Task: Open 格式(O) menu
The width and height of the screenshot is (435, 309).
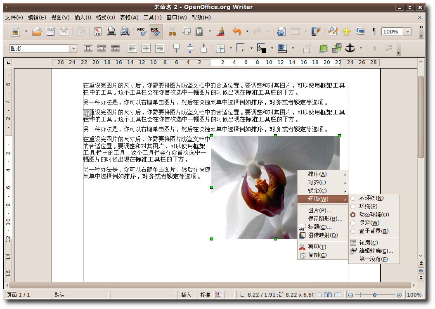Action: click(105, 17)
